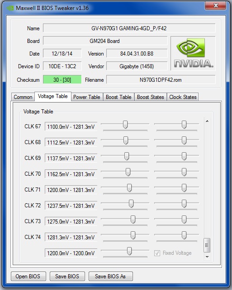Viewport: 232px width, 290px height.
Task: Click CLK 71 maximum voltage slider handle
Action: pyautogui.click(x=184, y=188)
